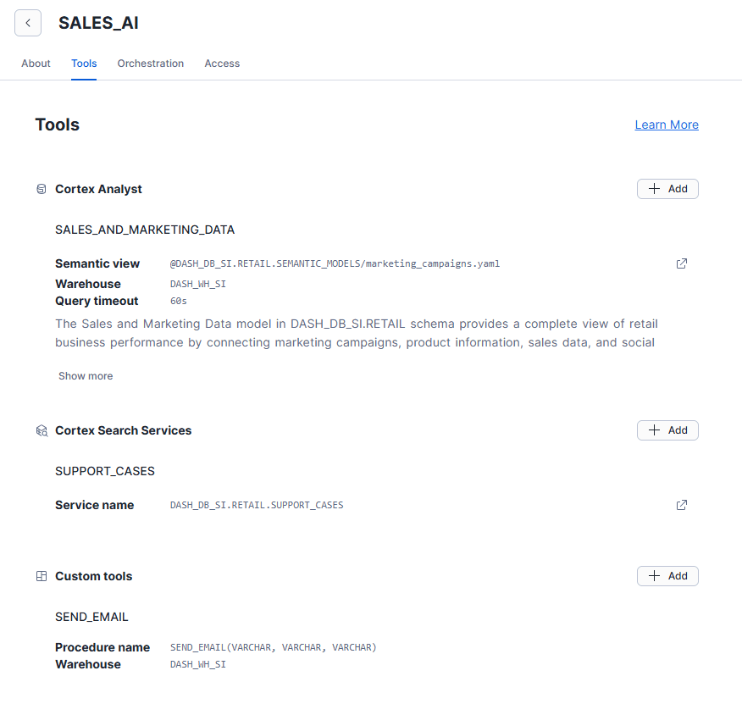Go to the Access tab
This screenshot has width=742, height=715.
tap(222, 64)
